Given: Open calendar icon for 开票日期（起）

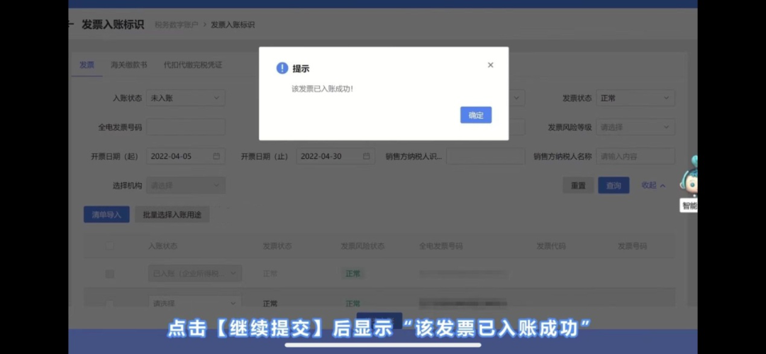Looking at the screenshot, I should click(x=216, y=157).
